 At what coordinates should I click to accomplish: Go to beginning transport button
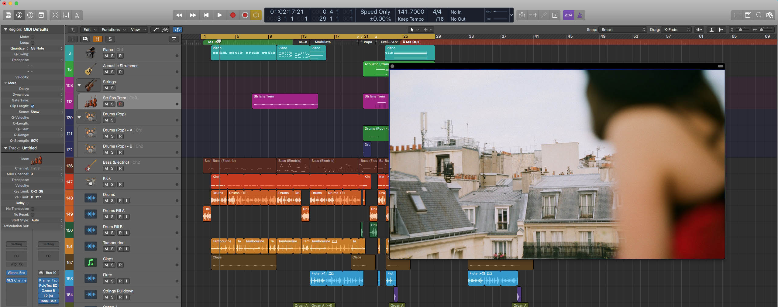tap(206, 15)
